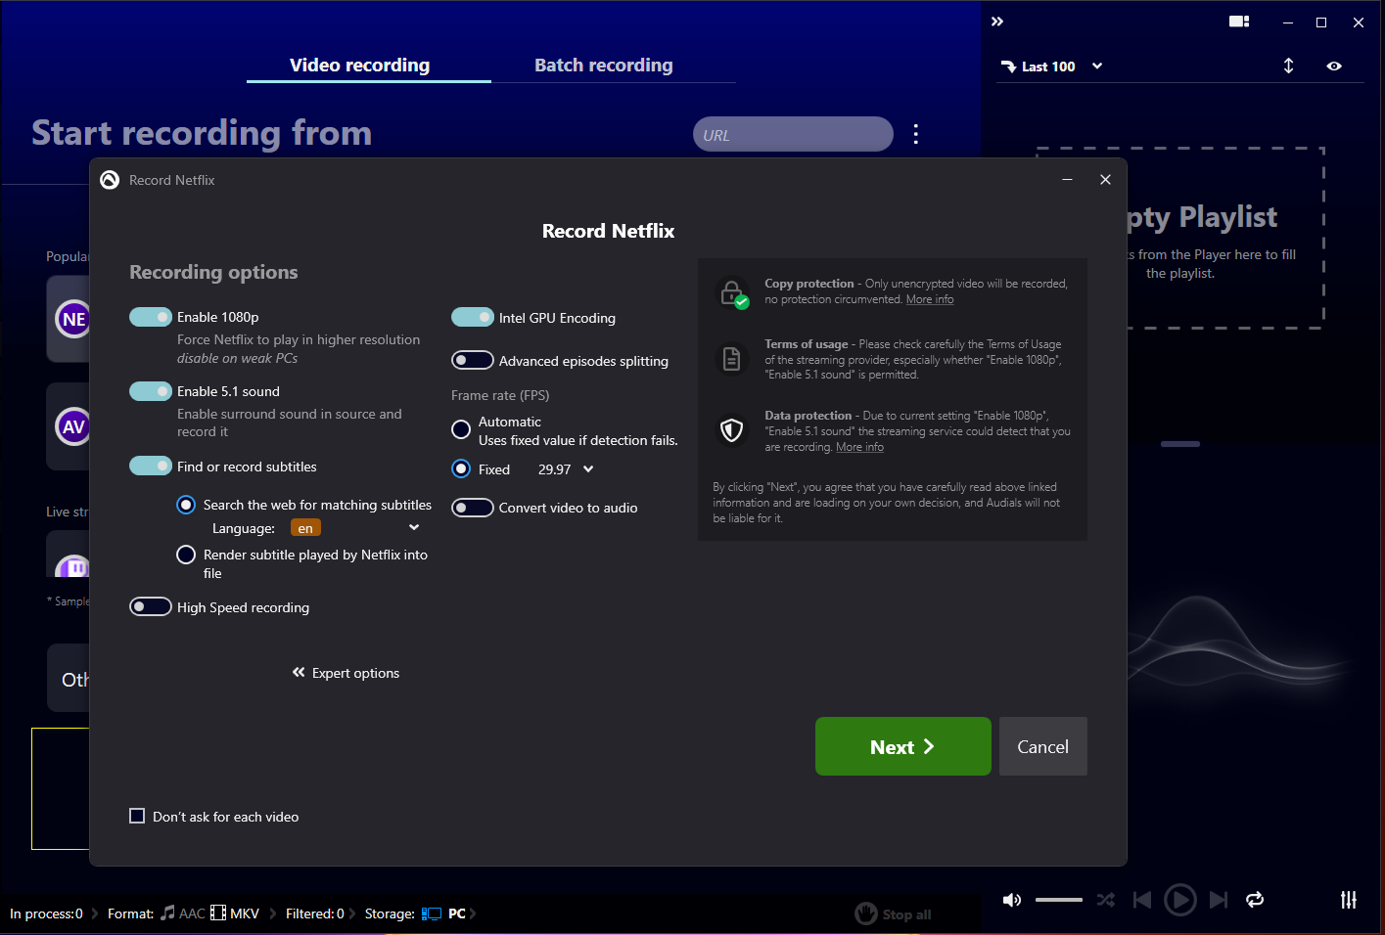Click the Audials logo in the Record Netflix title bar
1385x935 pixels.
tap(110, 180)
